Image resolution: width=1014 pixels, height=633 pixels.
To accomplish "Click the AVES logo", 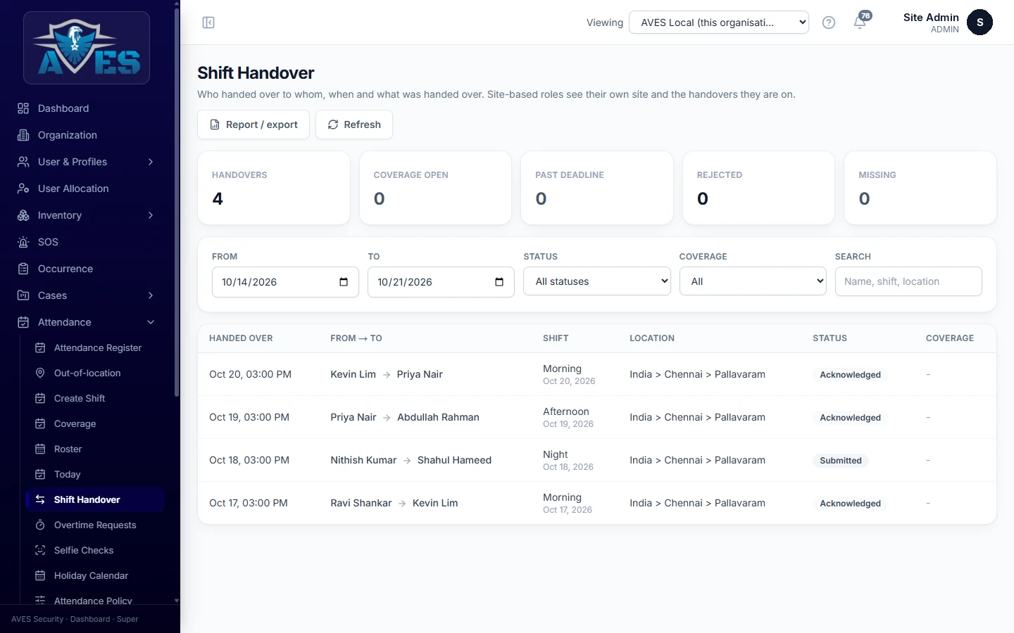I will click(87, 48).
